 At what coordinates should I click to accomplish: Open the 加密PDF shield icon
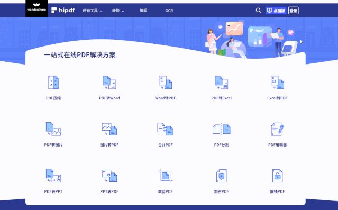tap(222, 176)
